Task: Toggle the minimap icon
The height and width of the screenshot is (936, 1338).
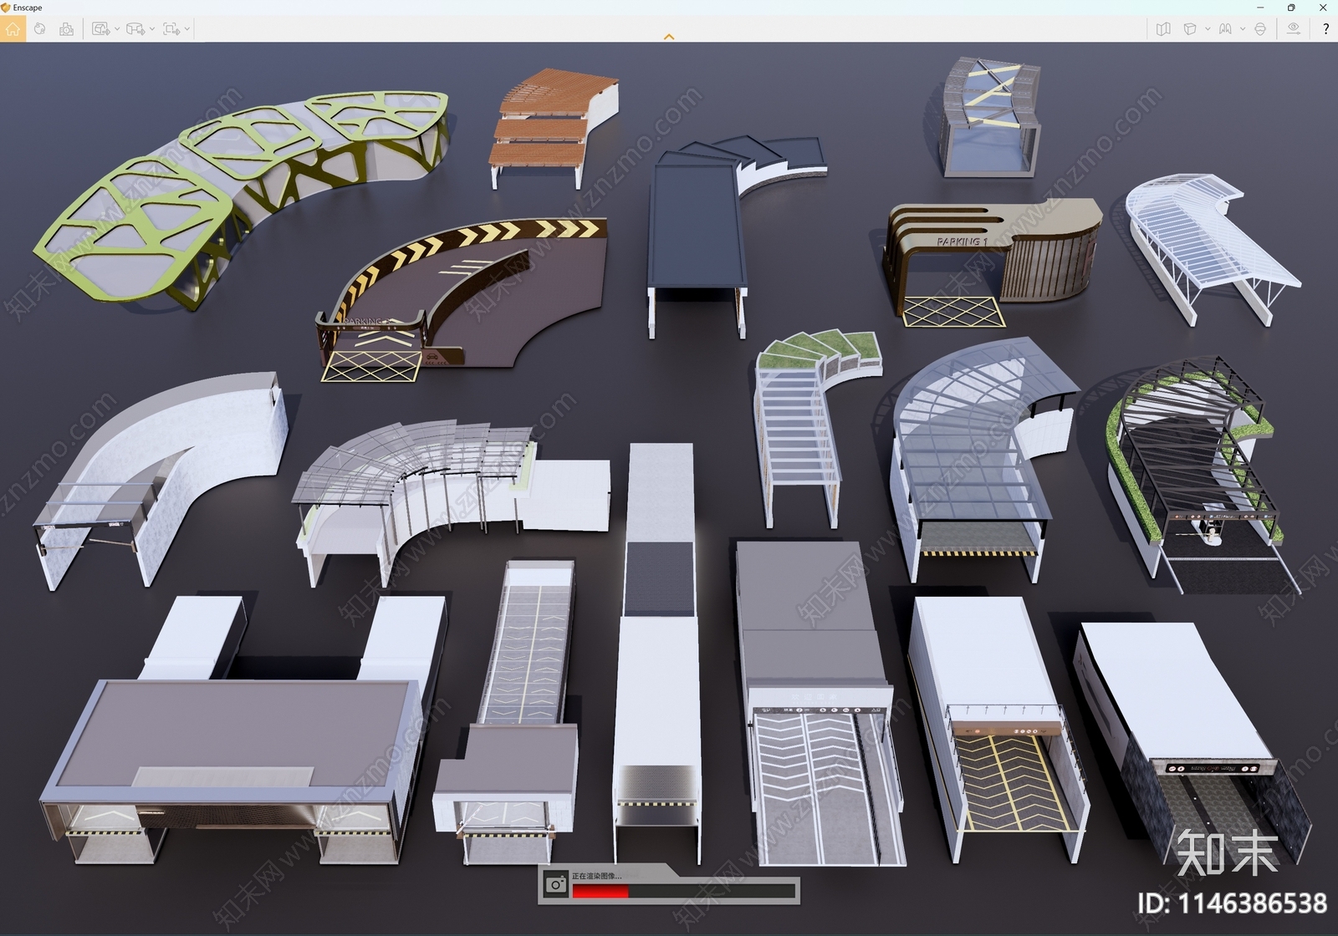Action: click(x=1163, y=28)
